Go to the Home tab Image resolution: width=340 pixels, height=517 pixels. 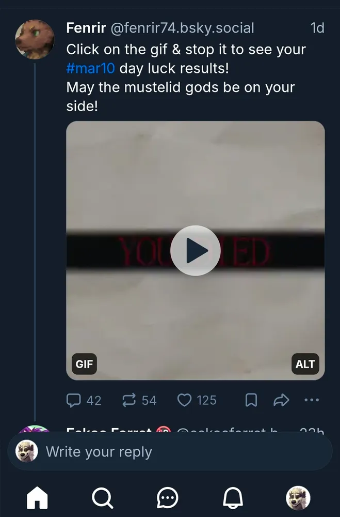[x=37, y=498]
